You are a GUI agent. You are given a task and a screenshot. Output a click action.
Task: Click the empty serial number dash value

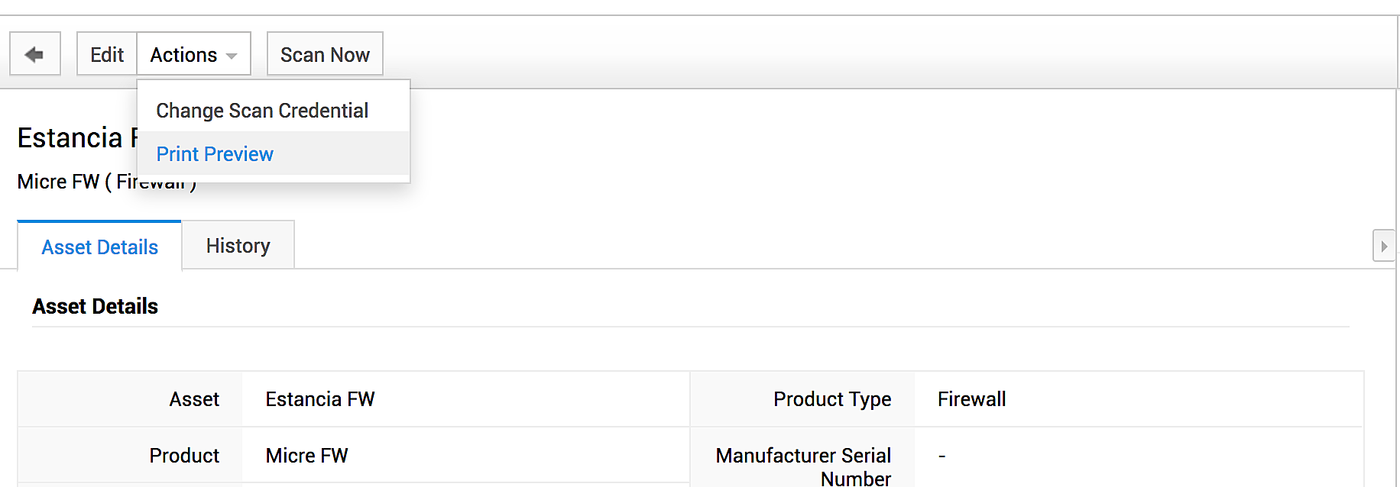[942, 456]
